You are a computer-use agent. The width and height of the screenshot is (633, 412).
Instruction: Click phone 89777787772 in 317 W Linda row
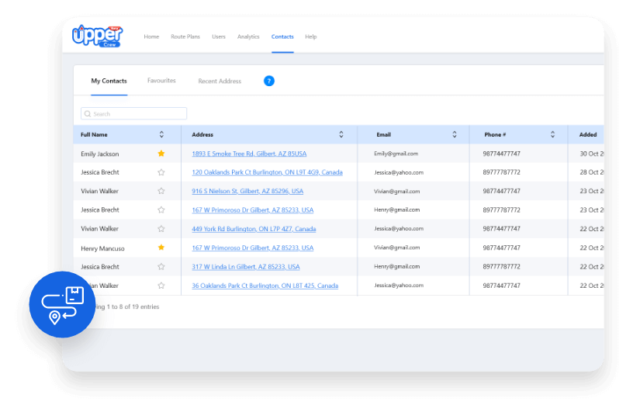tap(501, 267)
